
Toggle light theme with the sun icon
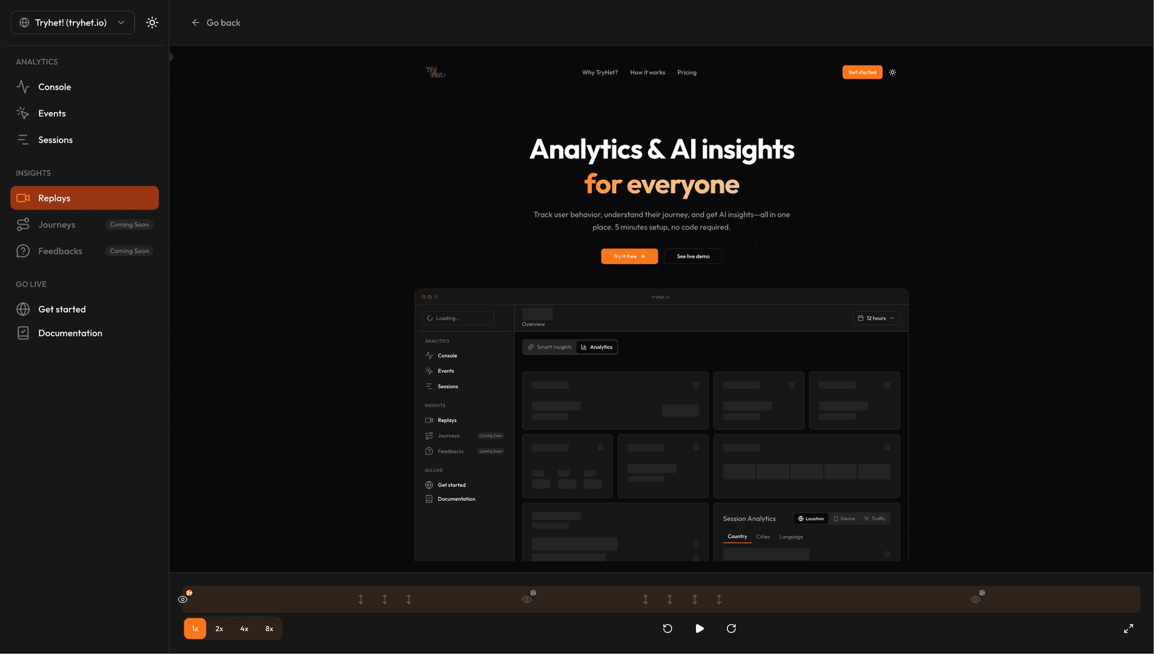click(152, 22)
